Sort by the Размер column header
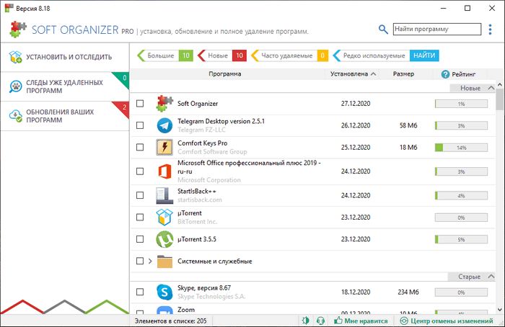This screenshot has width=505, height=327. click(x=403, y=74)
